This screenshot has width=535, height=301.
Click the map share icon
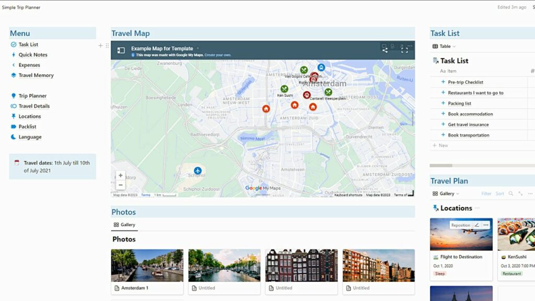[x=385, y=50]
